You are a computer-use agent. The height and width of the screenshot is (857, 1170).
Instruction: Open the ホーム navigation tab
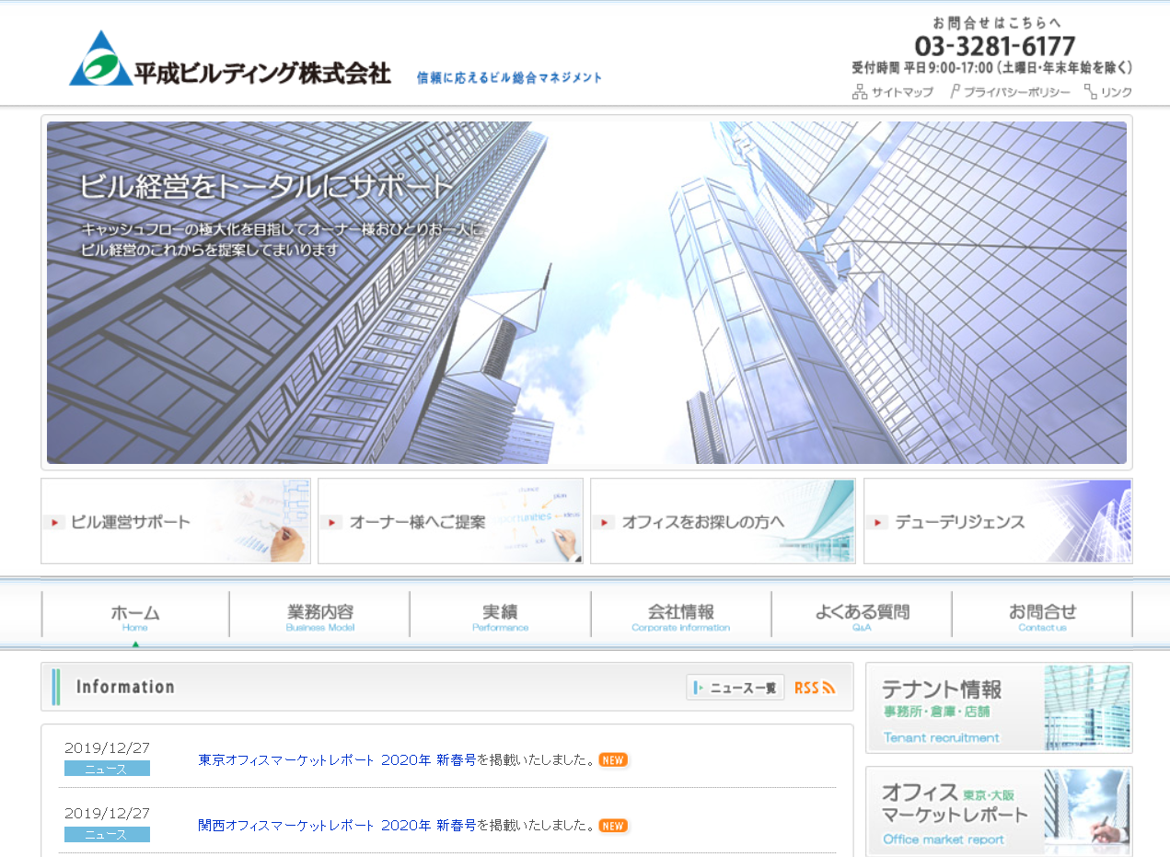point(135,616)
